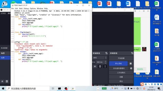Image resolution: width=163 pixels, height=91 pixels.
Task: Show hidden system tray icons
Action: [x=122, y=88]
